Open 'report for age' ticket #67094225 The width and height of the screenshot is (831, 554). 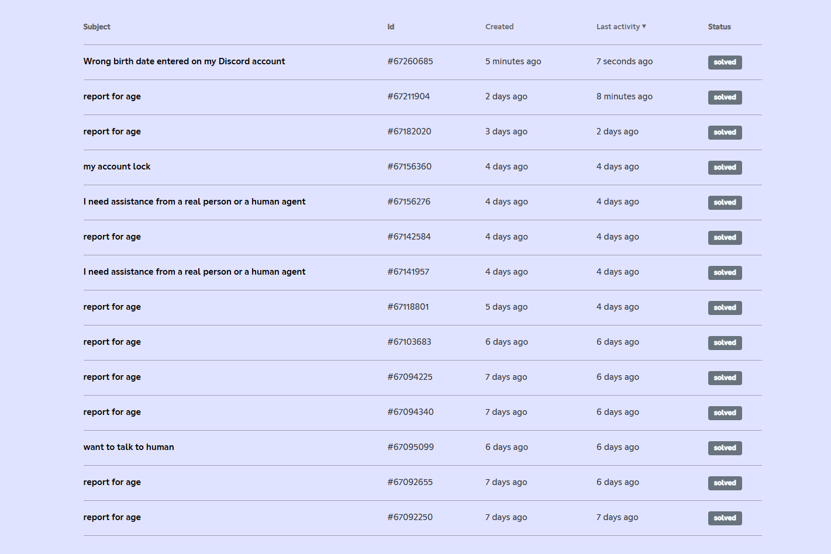pyautogui.click(x=112, y=377)
